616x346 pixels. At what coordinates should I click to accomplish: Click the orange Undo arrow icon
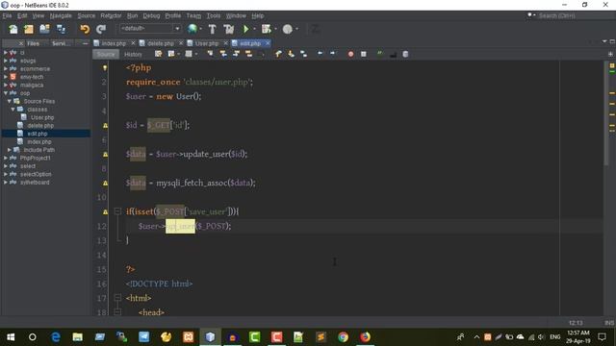coord(85,29)
